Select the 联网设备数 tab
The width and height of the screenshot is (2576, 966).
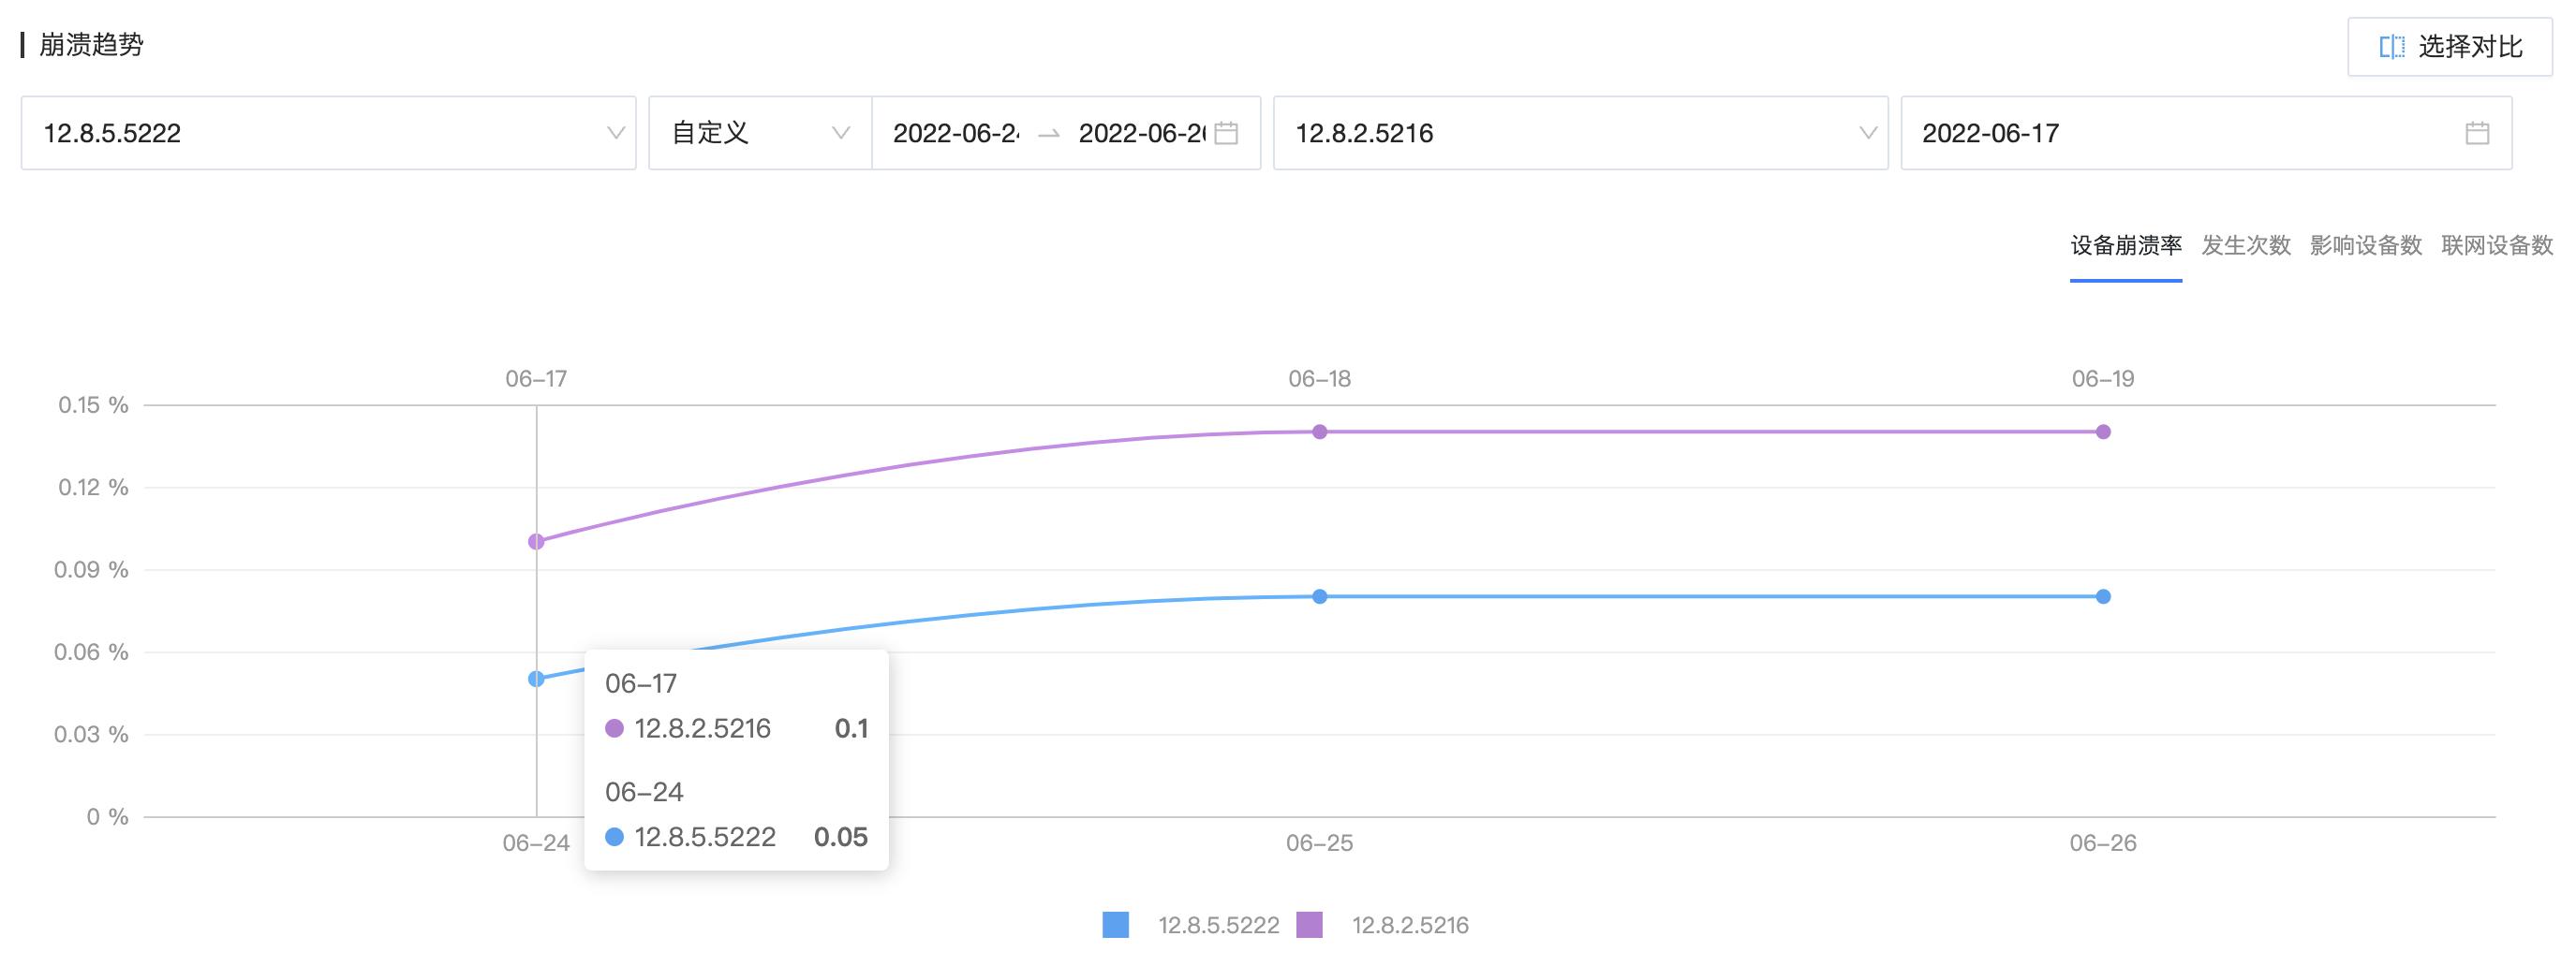click(2495, 246)
